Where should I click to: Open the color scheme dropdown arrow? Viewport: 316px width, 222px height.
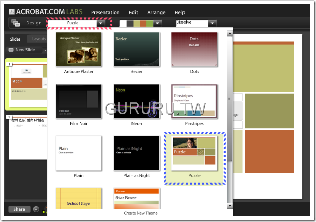[x=157, y=23]
